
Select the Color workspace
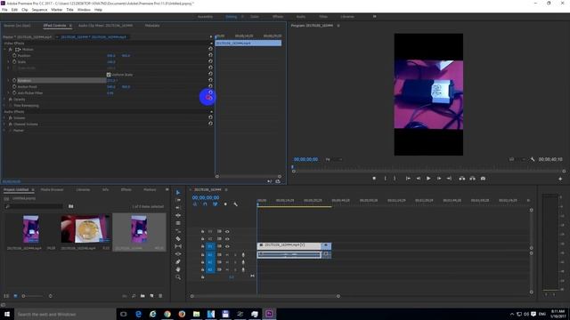point(255,17)
